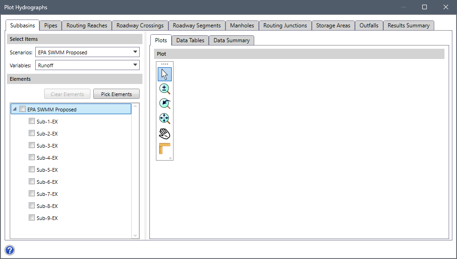Choose the zoom extents tool
This screenshot has height=259, width=457.
pyautogui.click(x=165, y=119)
